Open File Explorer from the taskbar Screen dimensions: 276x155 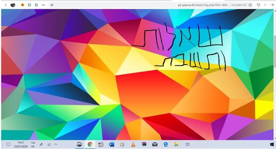[176, 144]
